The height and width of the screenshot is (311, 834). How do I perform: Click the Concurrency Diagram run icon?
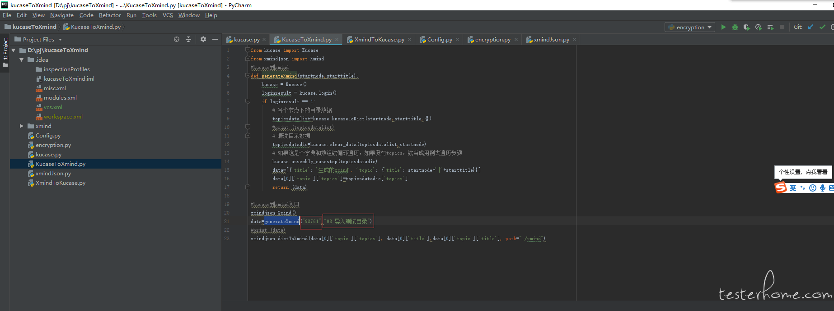coord(770,27)
